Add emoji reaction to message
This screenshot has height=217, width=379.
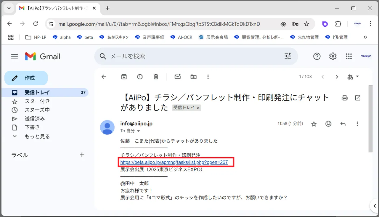(328, 124)
